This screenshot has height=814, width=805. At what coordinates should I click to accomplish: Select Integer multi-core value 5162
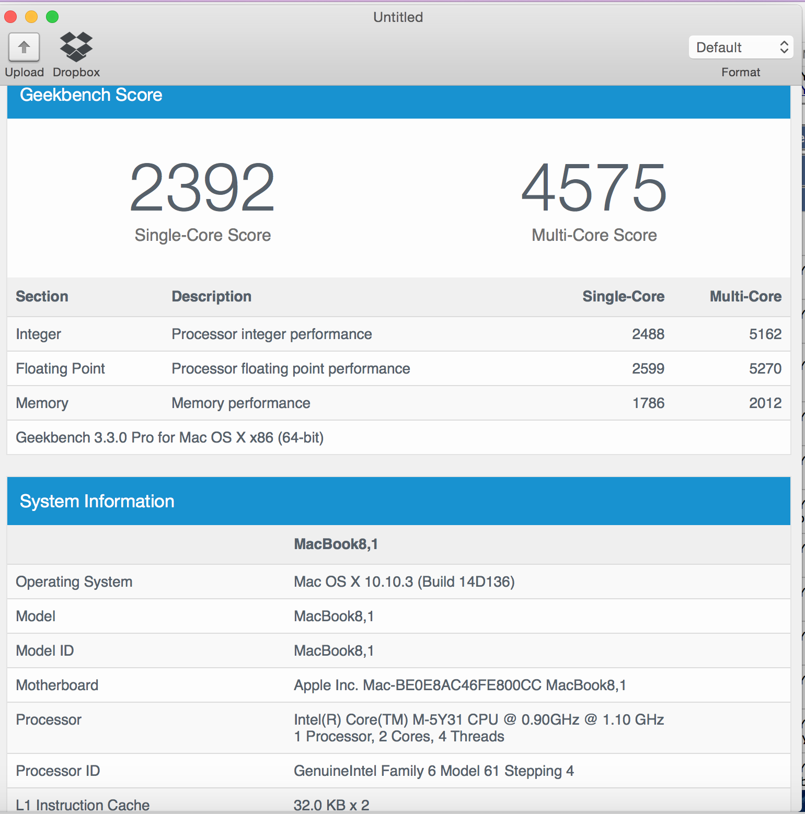[765, 334]
